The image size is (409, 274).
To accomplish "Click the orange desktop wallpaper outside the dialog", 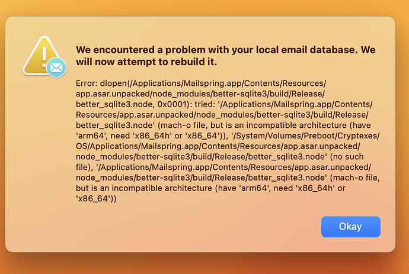I will (204, 263).
